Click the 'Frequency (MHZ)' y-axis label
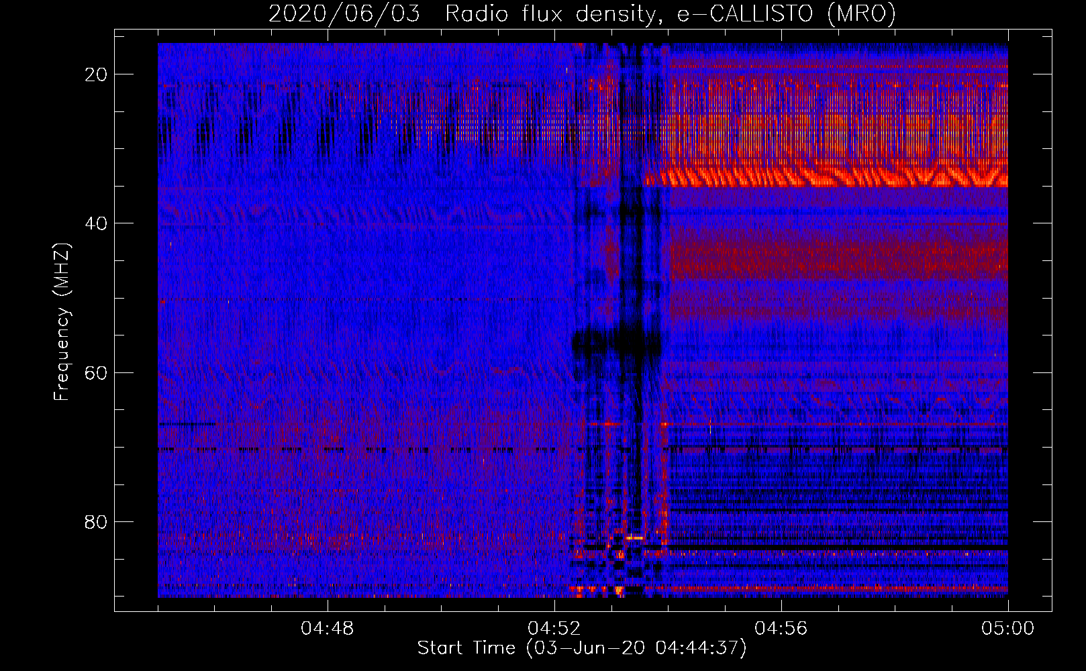This screenshot has height=671, width=1086. pos(62,322)
